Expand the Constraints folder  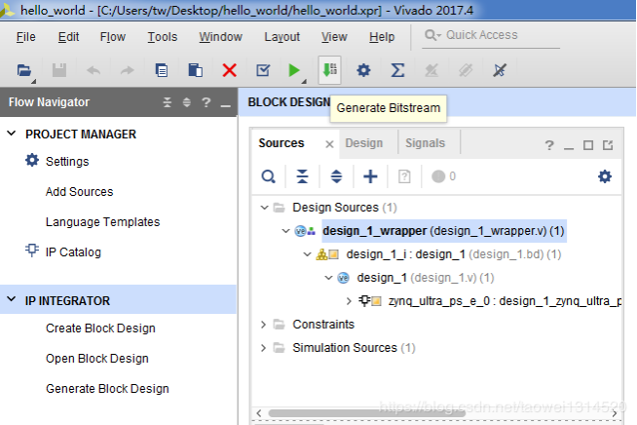point(263,325)
